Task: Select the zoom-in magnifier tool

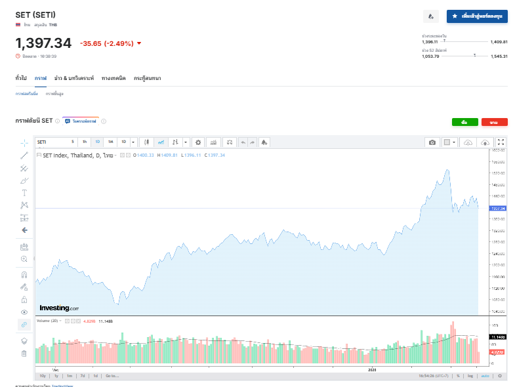Action: point(24,259)
